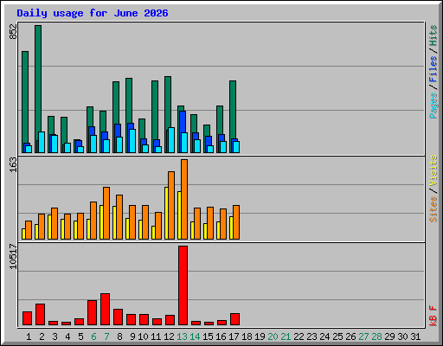Click day 31 on the x-axis
443x346 pixels.
[415, 336]
